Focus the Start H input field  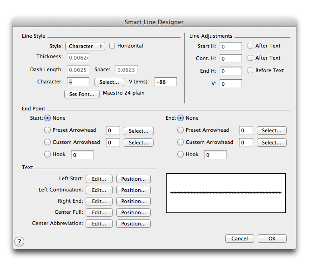coord(231,47)
